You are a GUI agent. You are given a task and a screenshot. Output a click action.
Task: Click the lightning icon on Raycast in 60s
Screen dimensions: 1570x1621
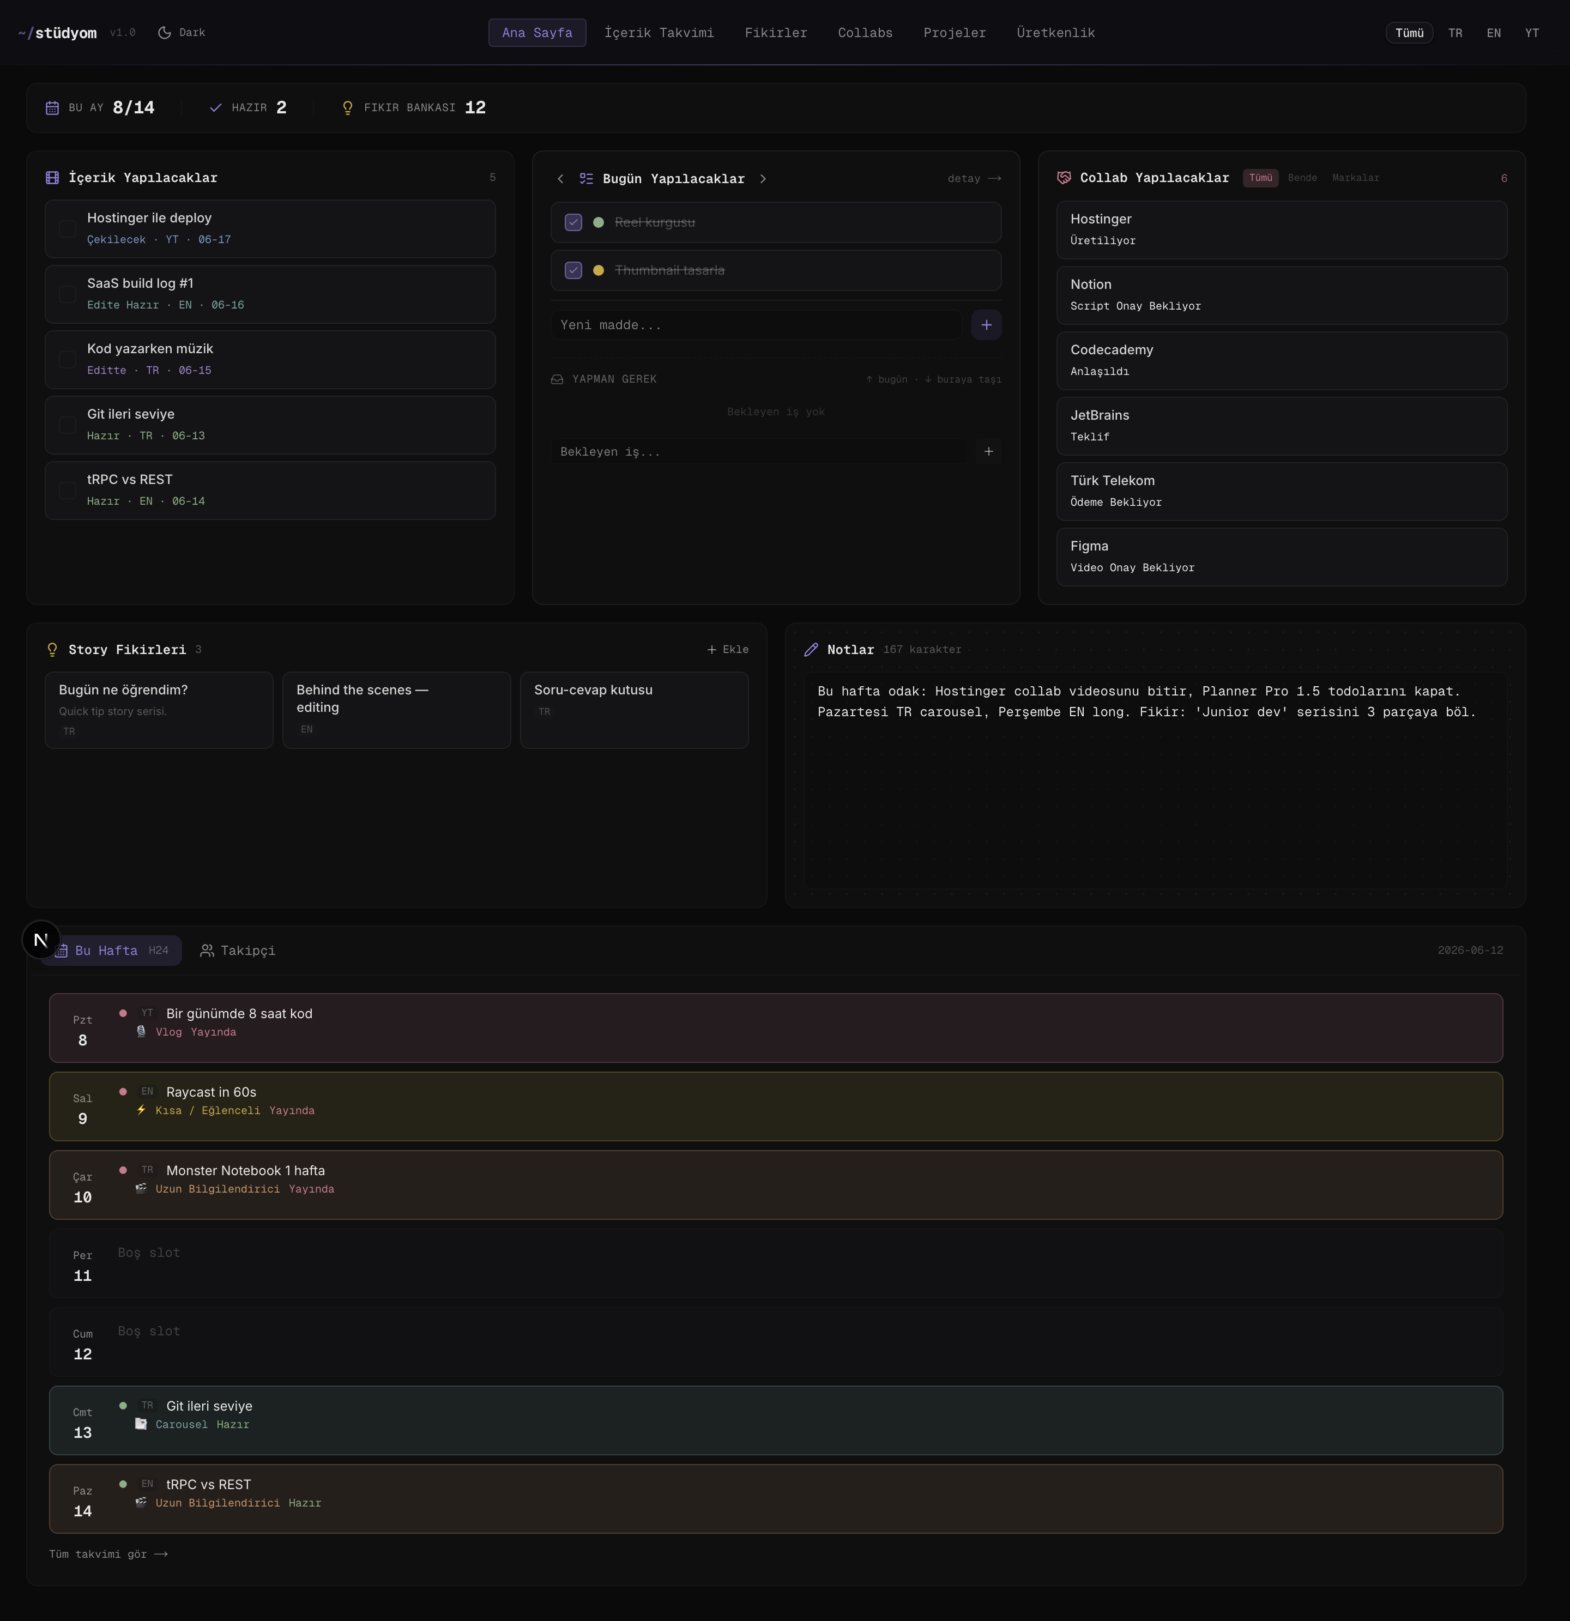click(141, 1111)
